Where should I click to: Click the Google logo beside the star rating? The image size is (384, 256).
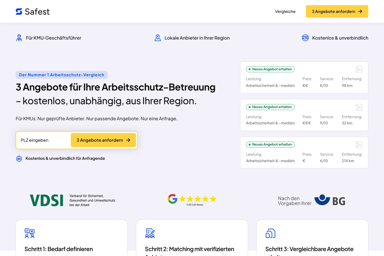tap(172, 199)
